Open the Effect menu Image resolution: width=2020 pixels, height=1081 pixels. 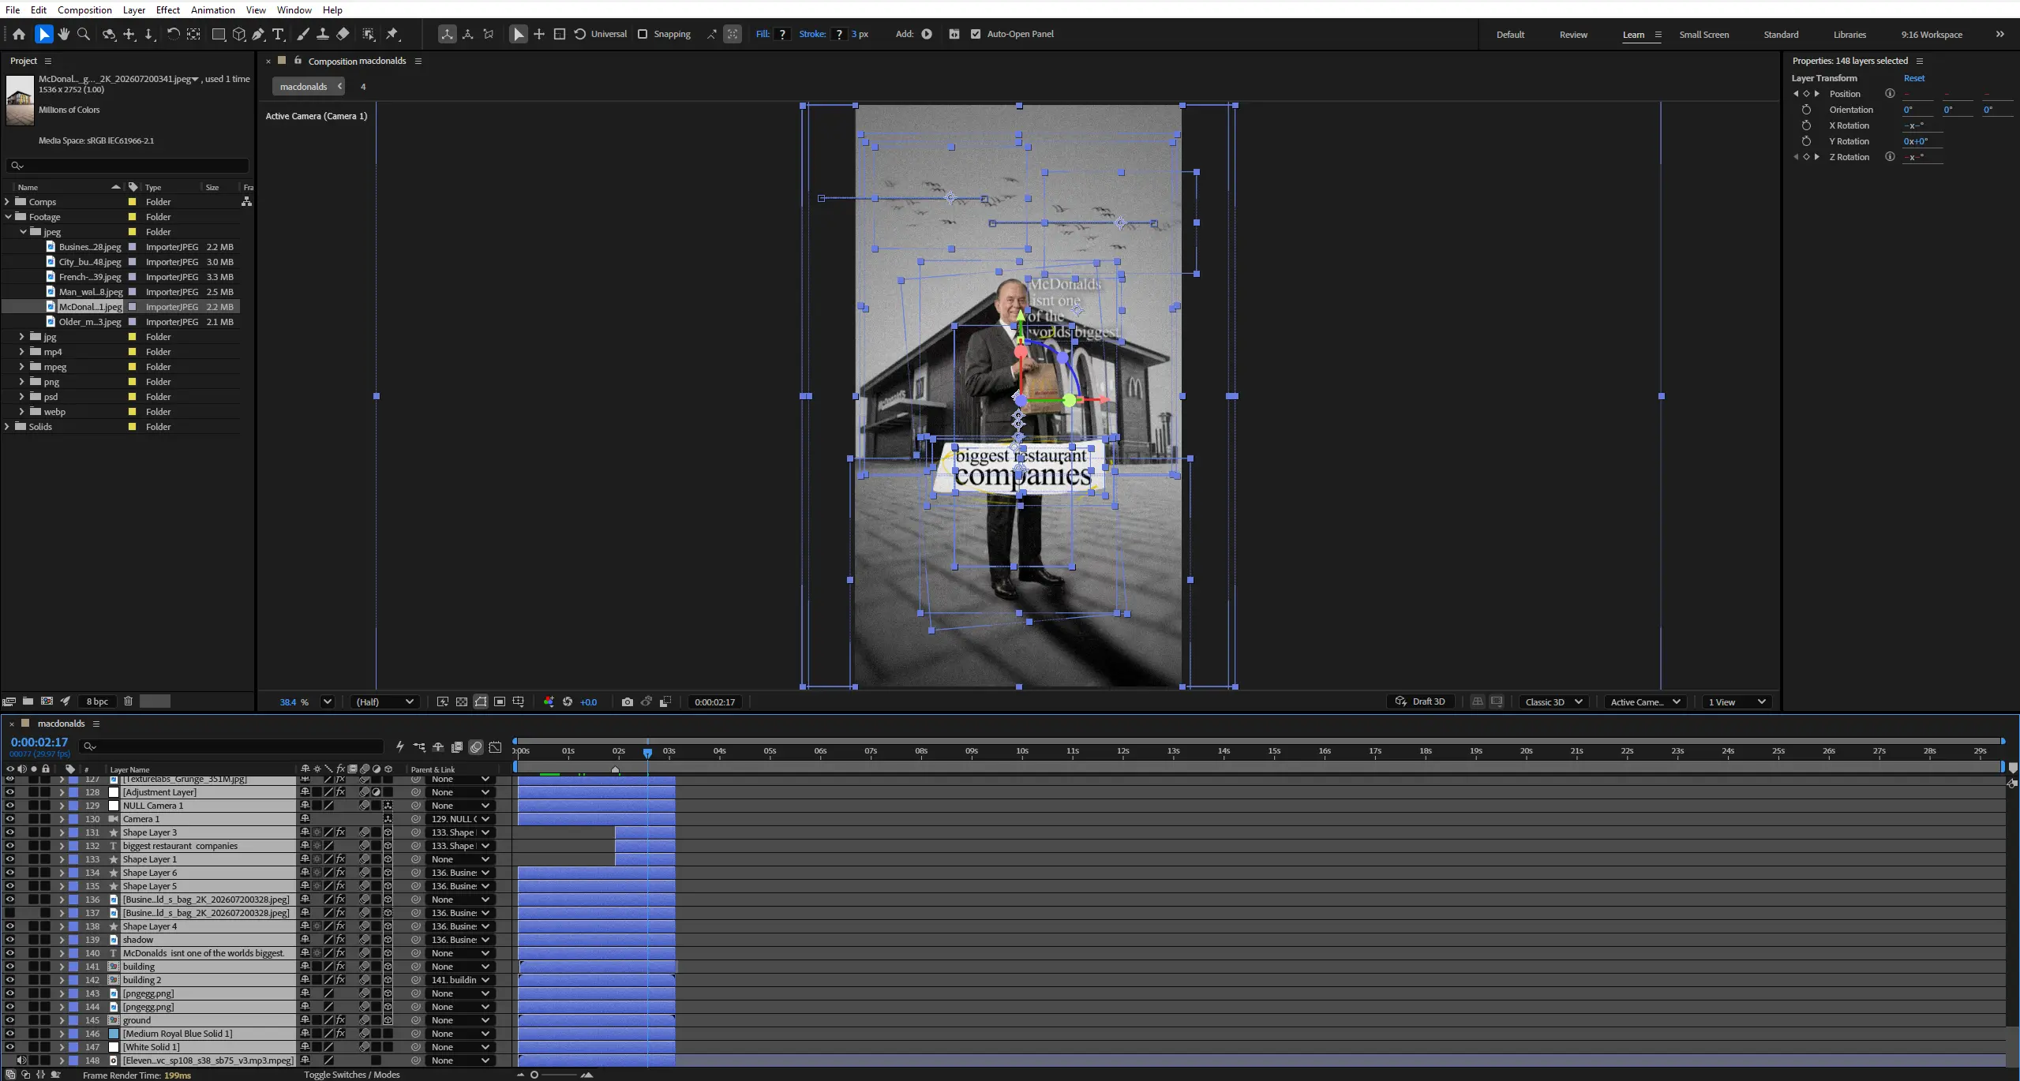(167, 9)
